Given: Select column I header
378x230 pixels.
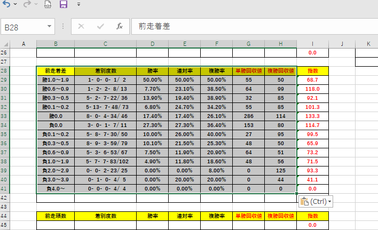Looking at the screenshot, I should 312,44.
